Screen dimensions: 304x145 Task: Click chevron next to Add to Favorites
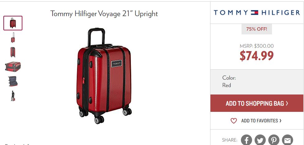(280, 121)
